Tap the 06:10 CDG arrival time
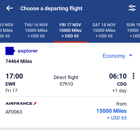The image size is (140, 130). coord(118,76)
